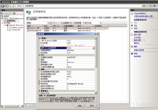This screenshot has height=110, width=158.
Task: Expand the interlink tree node
Action: [x=7, y=30]
